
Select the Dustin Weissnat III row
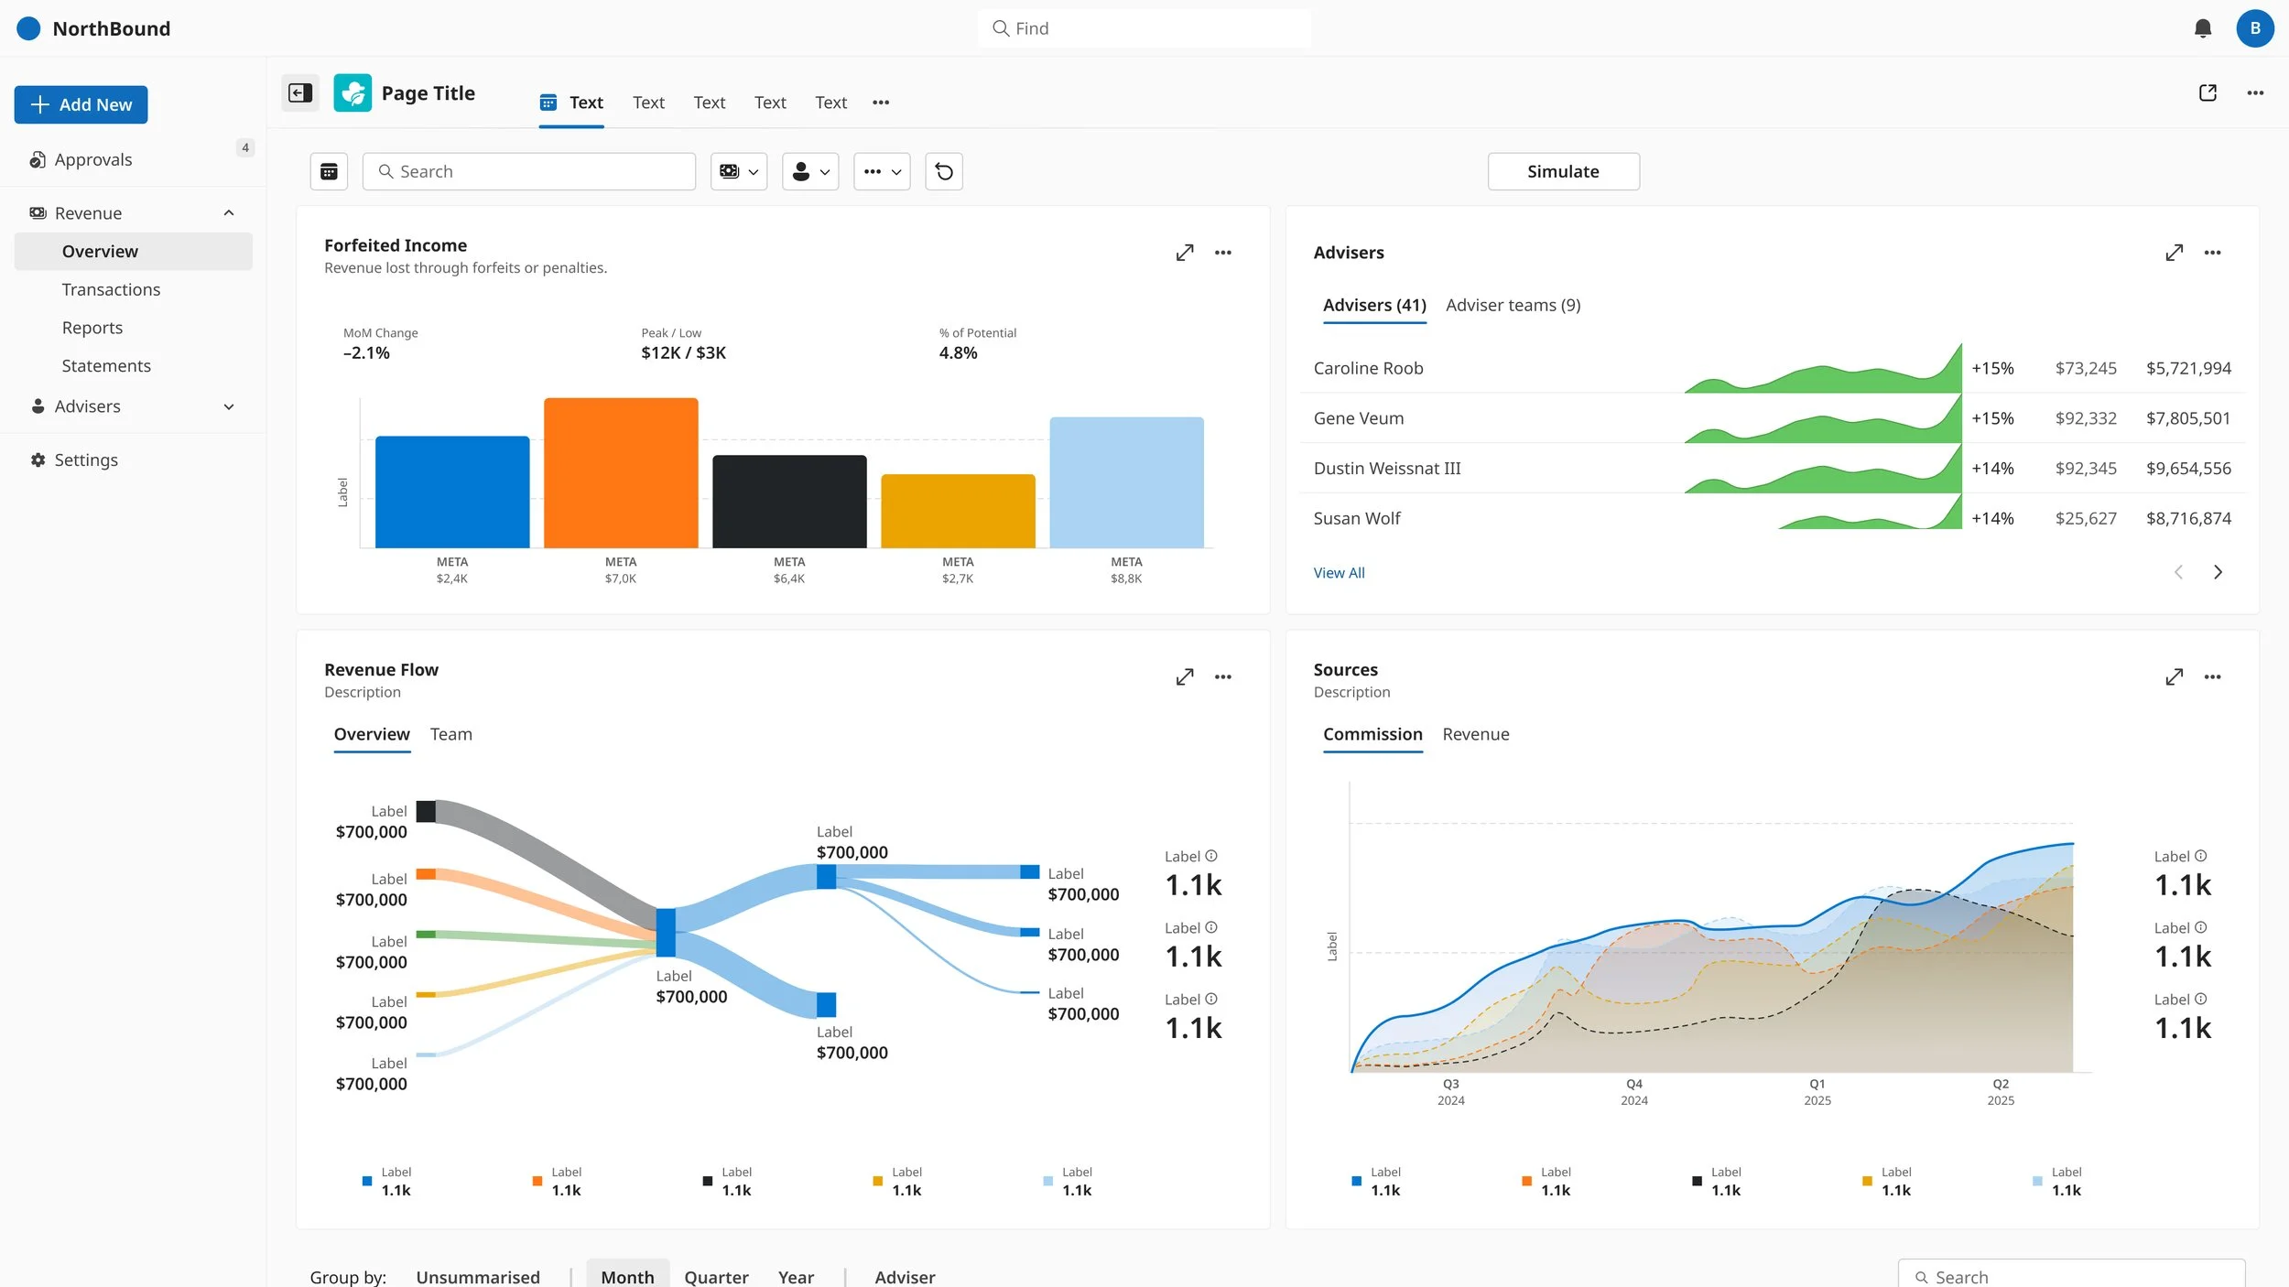coord(1772,469)
